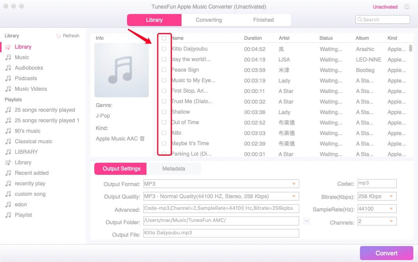418x262 pixels.
Task: Click the Convert button
Action: [x=386, y=253]
